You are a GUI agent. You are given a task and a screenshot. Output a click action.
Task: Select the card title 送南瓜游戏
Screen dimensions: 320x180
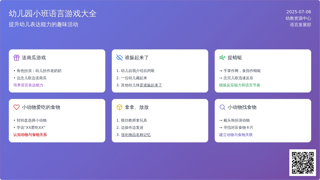tap(34, 58)
